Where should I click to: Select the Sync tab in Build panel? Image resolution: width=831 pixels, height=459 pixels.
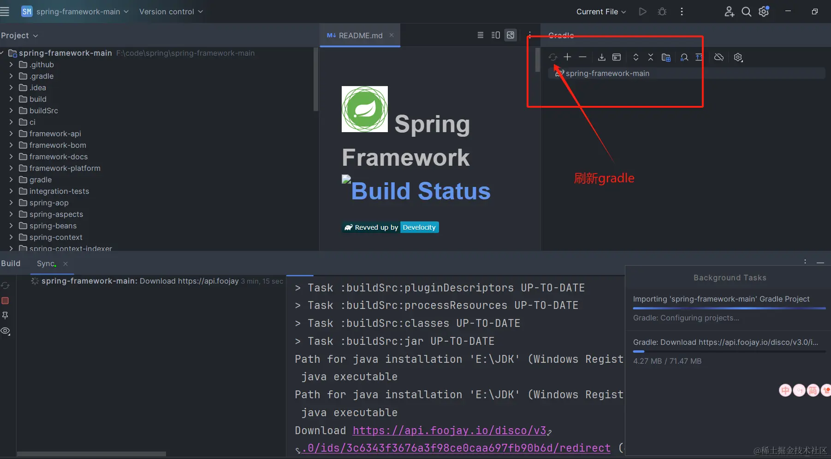46,264
